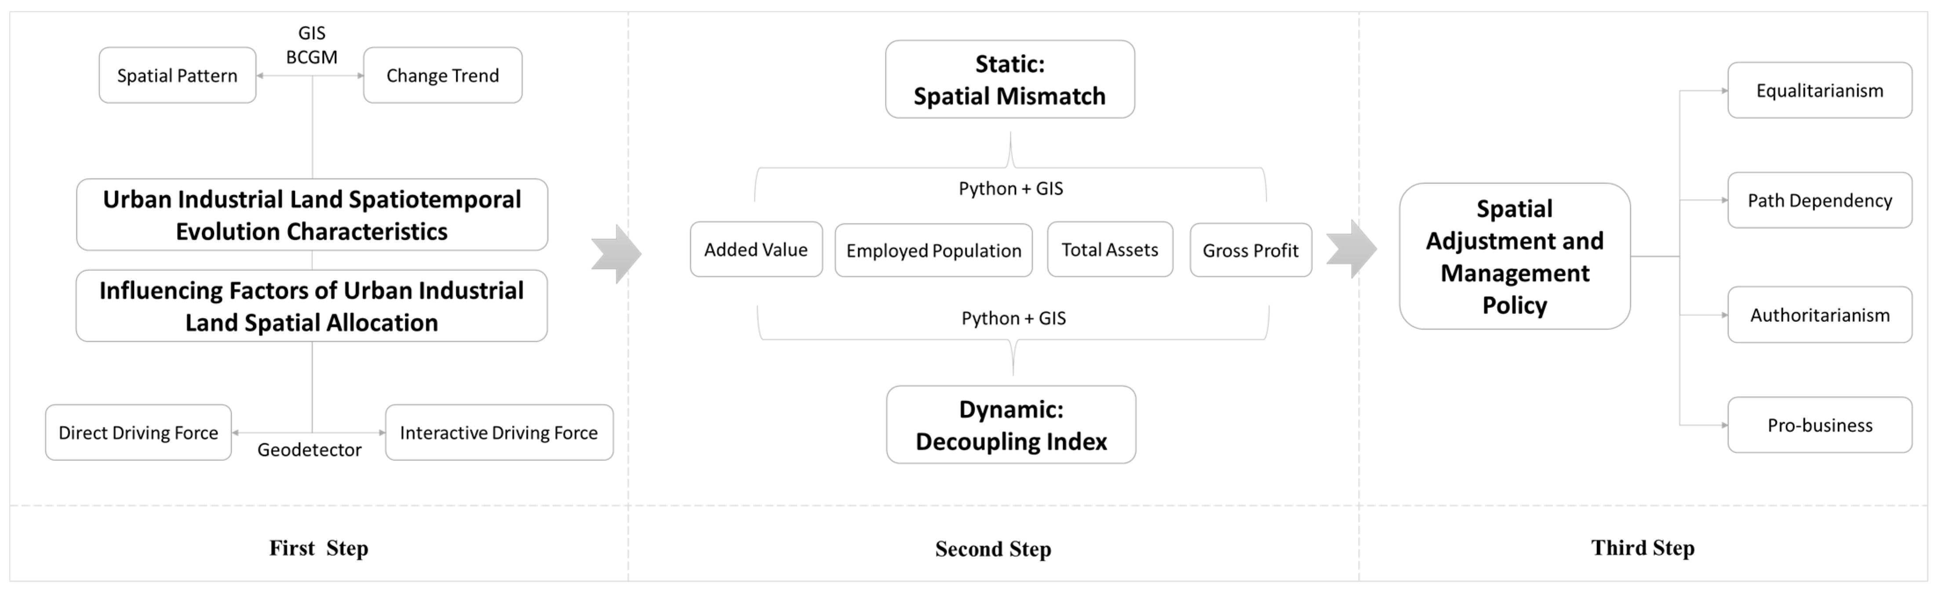Select the Added Value box
This screenshot has height=590, width=1938.
pyautogui.click(x=756, y=249)
